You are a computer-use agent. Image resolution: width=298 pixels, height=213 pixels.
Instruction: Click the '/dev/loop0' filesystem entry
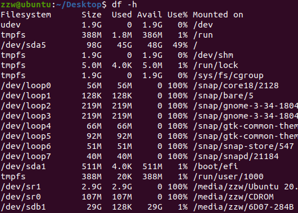pyautogui.click(x=26, y=85)
